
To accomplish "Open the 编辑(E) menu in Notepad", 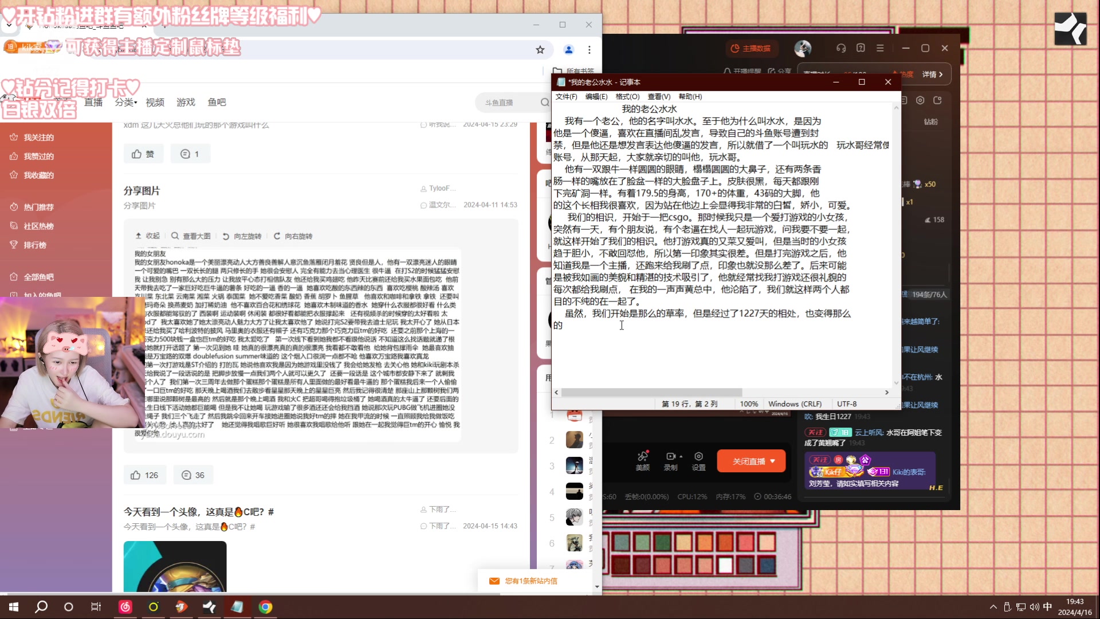I will click(x=596, y=96).
